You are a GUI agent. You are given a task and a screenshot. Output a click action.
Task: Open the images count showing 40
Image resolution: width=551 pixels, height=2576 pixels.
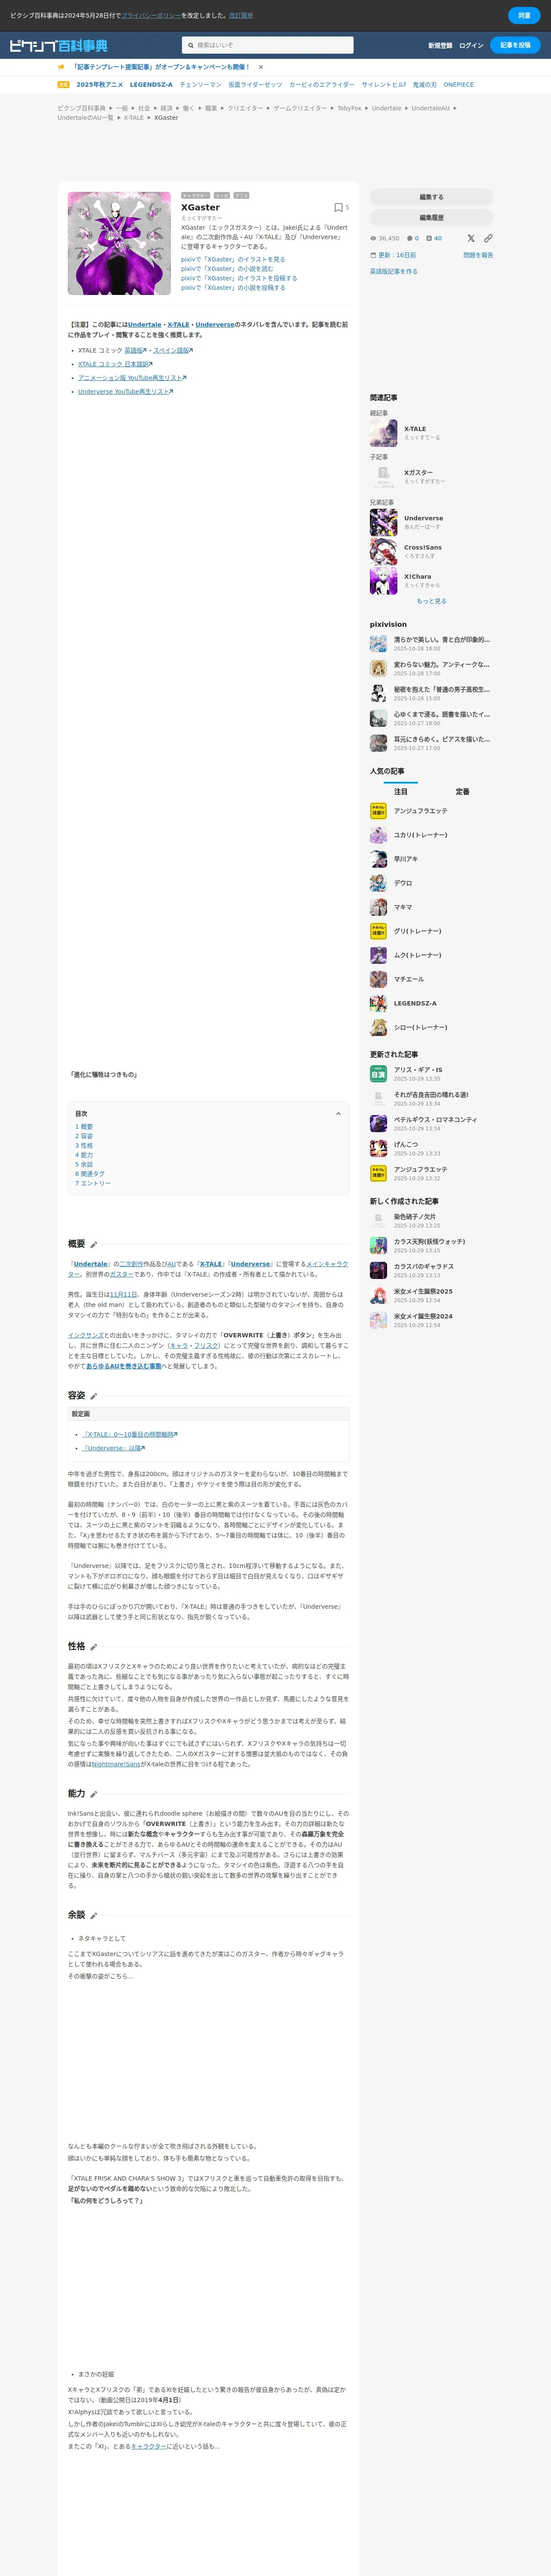(x=434, y=238)
